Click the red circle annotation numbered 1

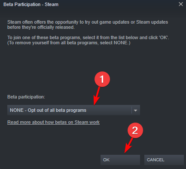(102, 79)
